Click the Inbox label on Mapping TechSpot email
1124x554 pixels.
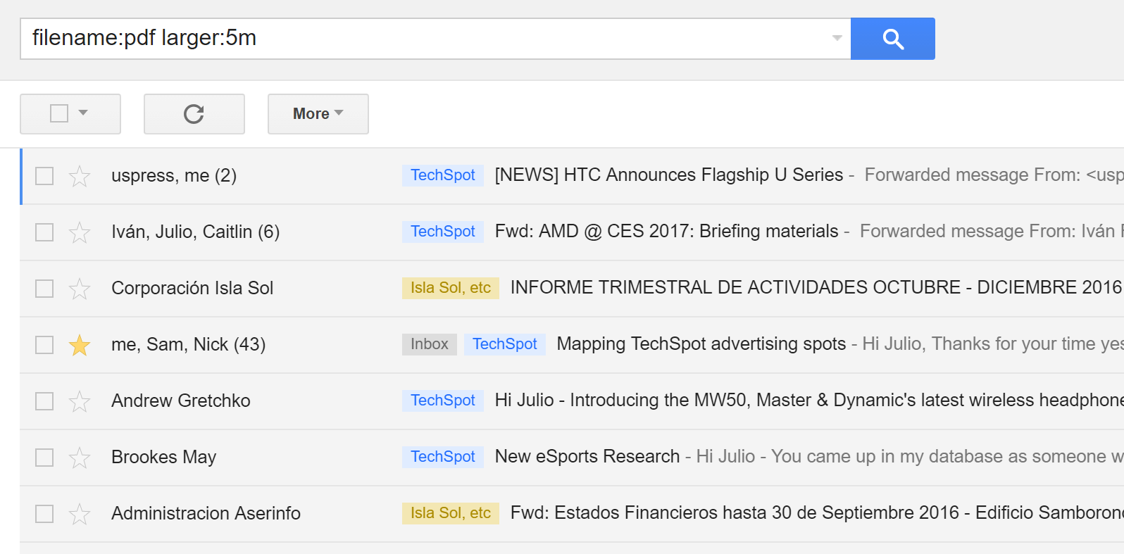coord(430,344)
